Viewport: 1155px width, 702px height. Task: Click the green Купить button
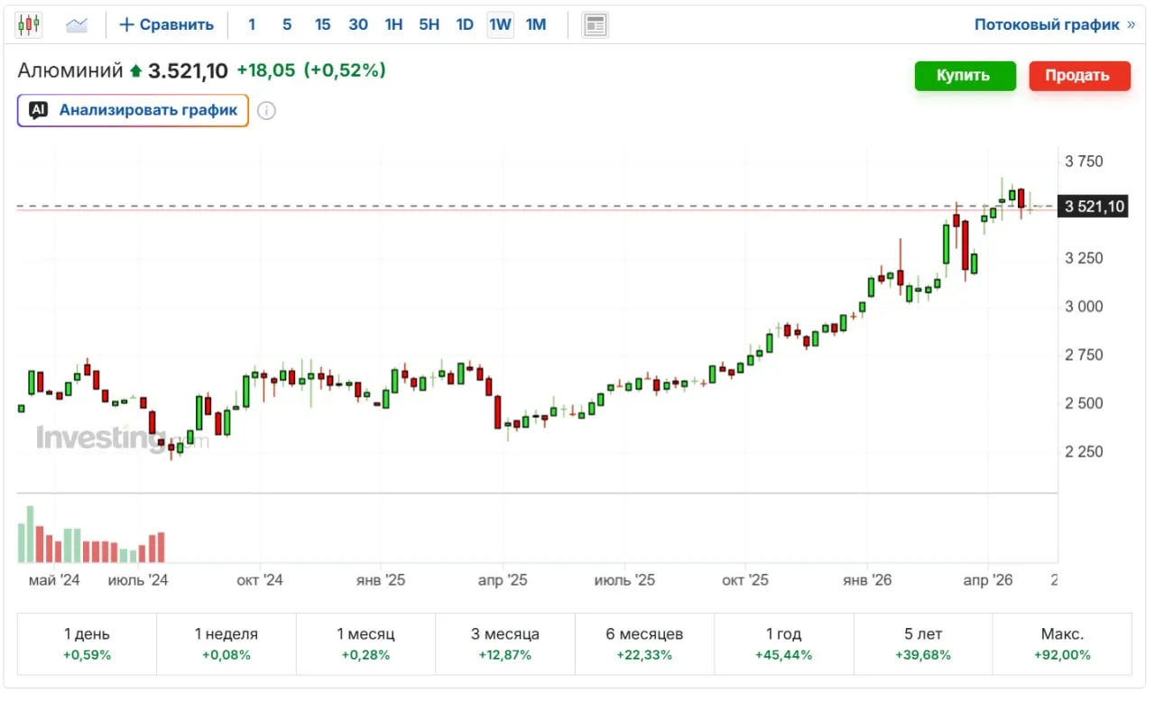tap(965, 76)
